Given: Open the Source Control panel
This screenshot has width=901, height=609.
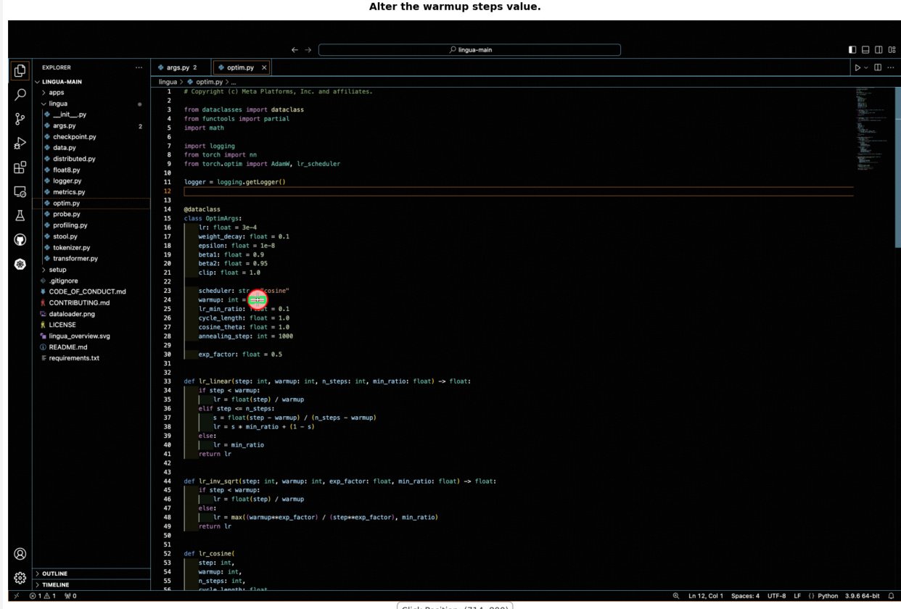Looking at the screenshot, I should 20,119.
